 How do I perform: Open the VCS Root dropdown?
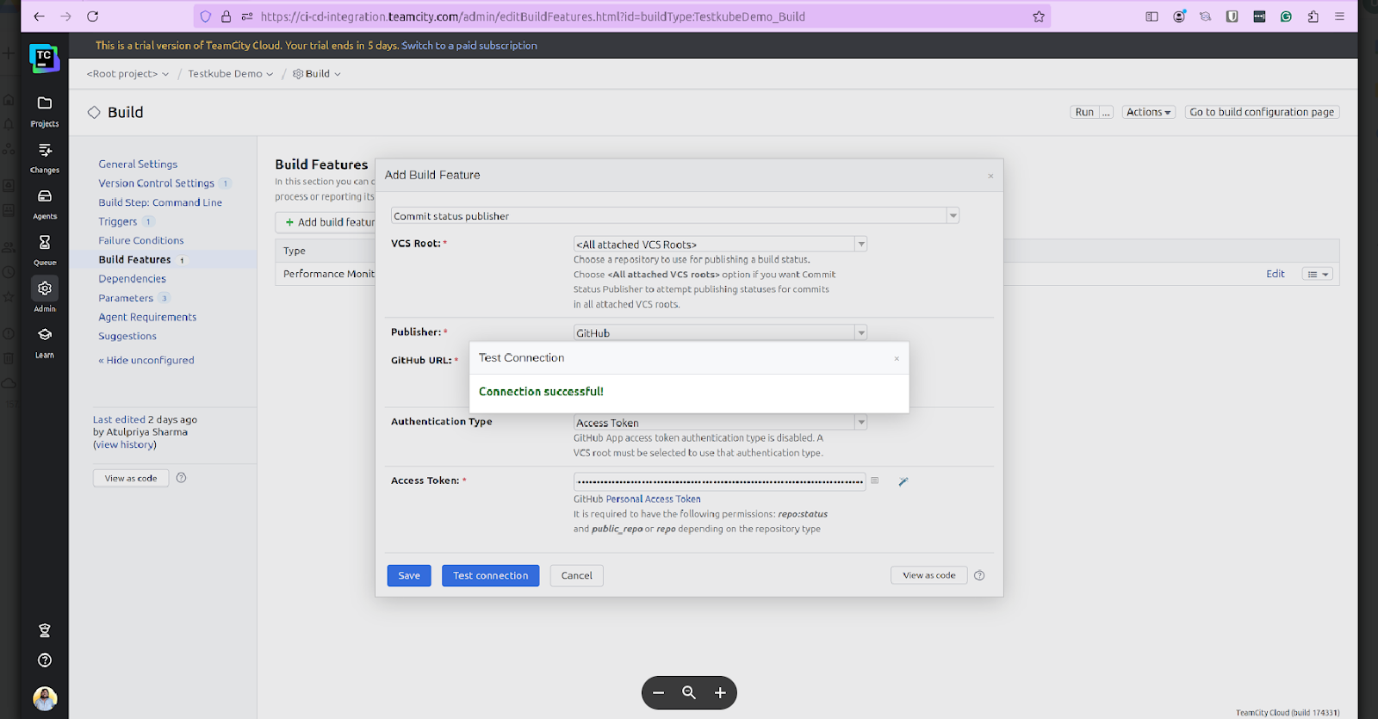pos(720,244)
